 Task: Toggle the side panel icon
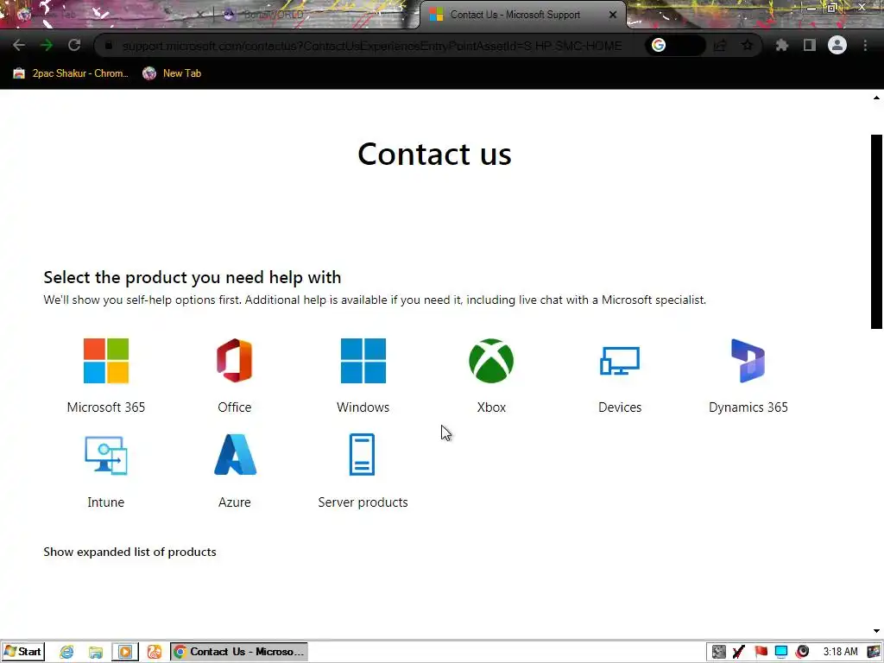coord(810,45)
